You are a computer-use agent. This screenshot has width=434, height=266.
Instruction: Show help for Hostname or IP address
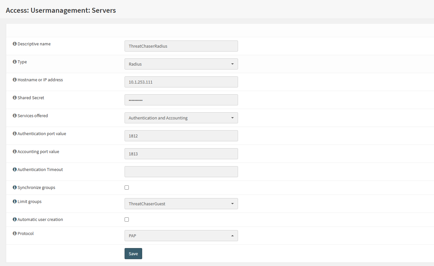[x=15, y=80]
